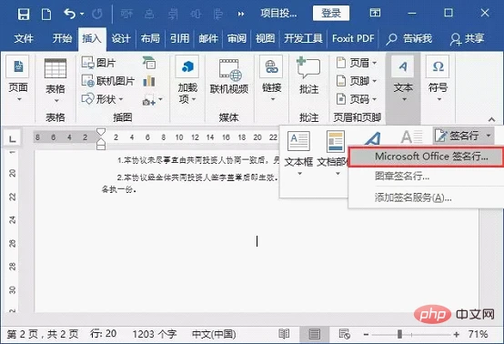This screenshot has height=344, width=504.
Task: Click the chart insert icon
Action: [149, 81]
